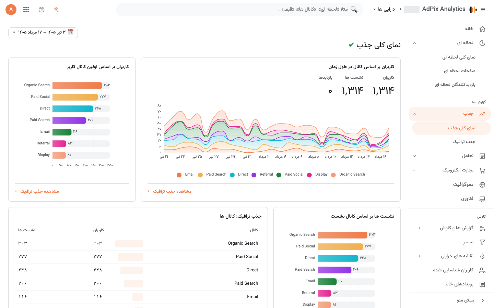Open the date range dropdown
Viewport: 494px width, 308px height.
click(x=43, y=33)
